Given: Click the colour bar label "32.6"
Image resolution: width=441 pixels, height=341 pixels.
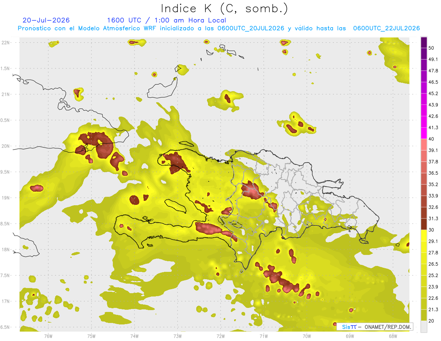Looking at the screenshot, I should pyautogui.click(x=433, y=207).
